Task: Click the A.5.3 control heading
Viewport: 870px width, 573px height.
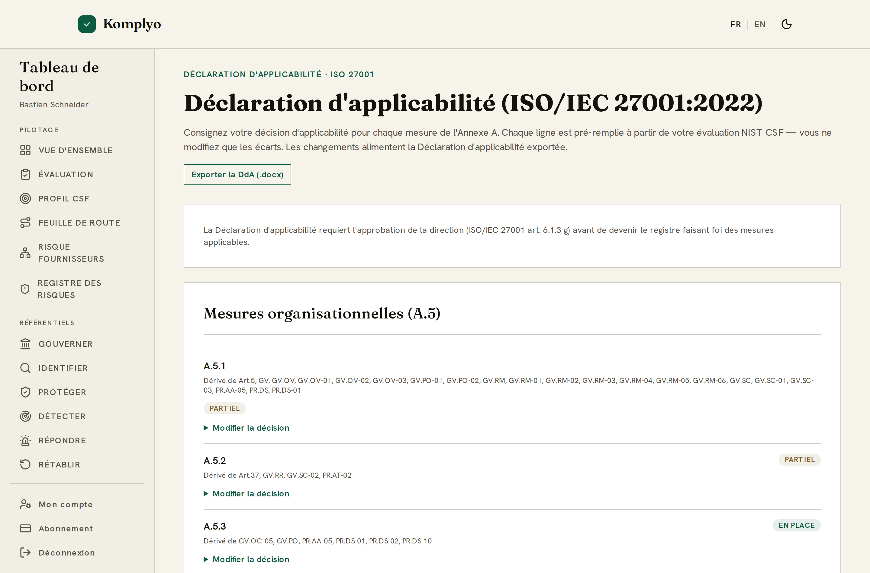Action: [x=214, y=526]
